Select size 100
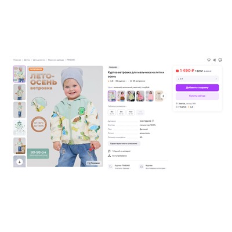The height and width of the screenshot is (232, 232). coord(130,113)
